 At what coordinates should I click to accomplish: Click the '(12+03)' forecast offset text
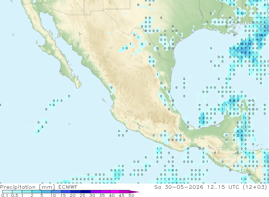tap(255, 187)
